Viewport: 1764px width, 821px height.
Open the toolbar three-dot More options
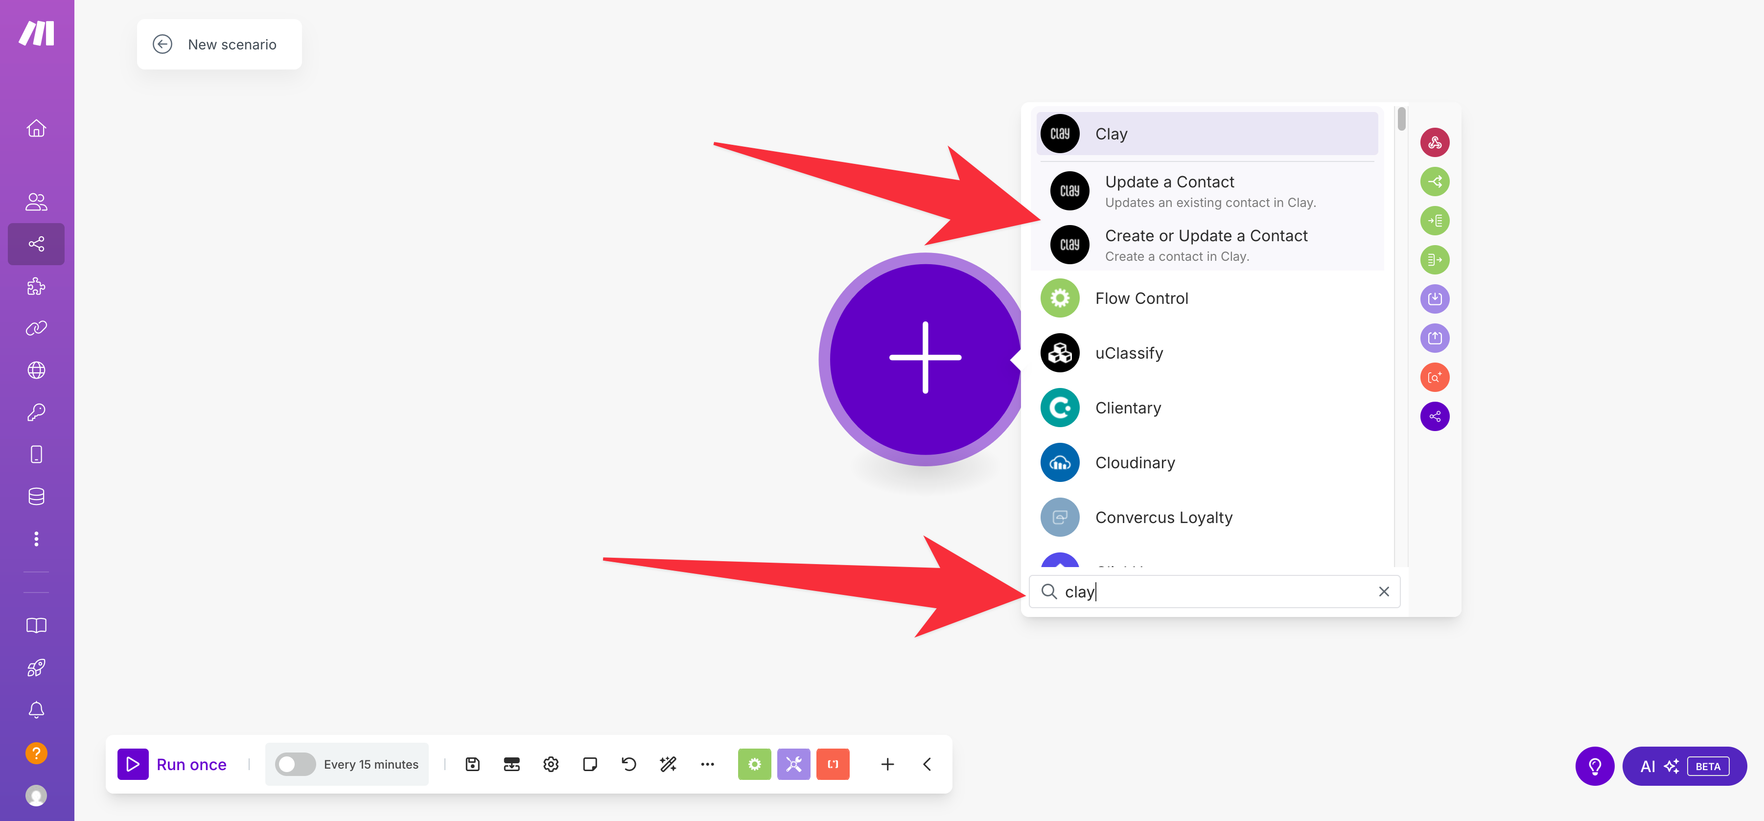(707, 764)
